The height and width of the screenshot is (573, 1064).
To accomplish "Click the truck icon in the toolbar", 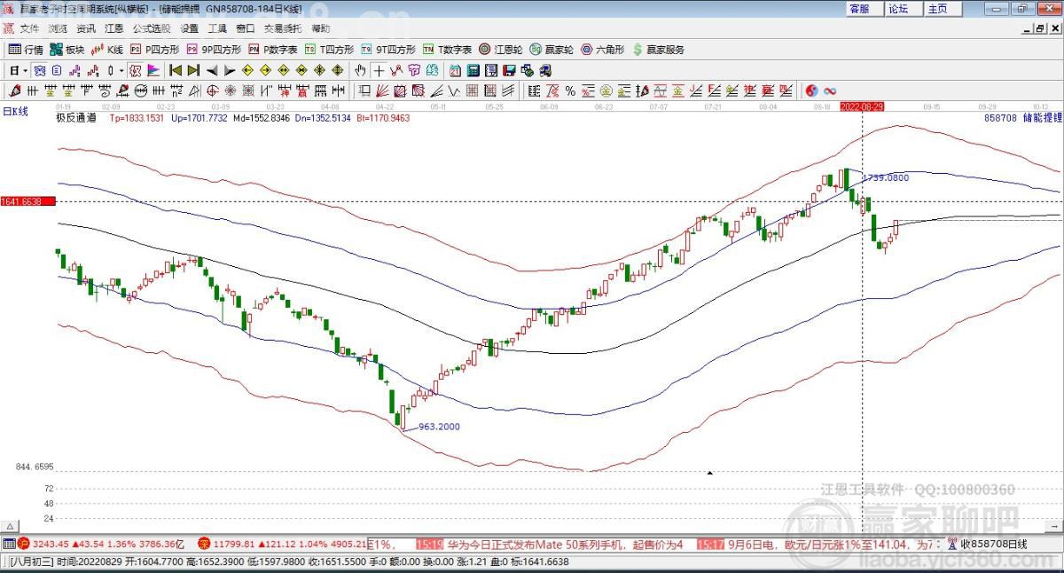I will 545,70.
